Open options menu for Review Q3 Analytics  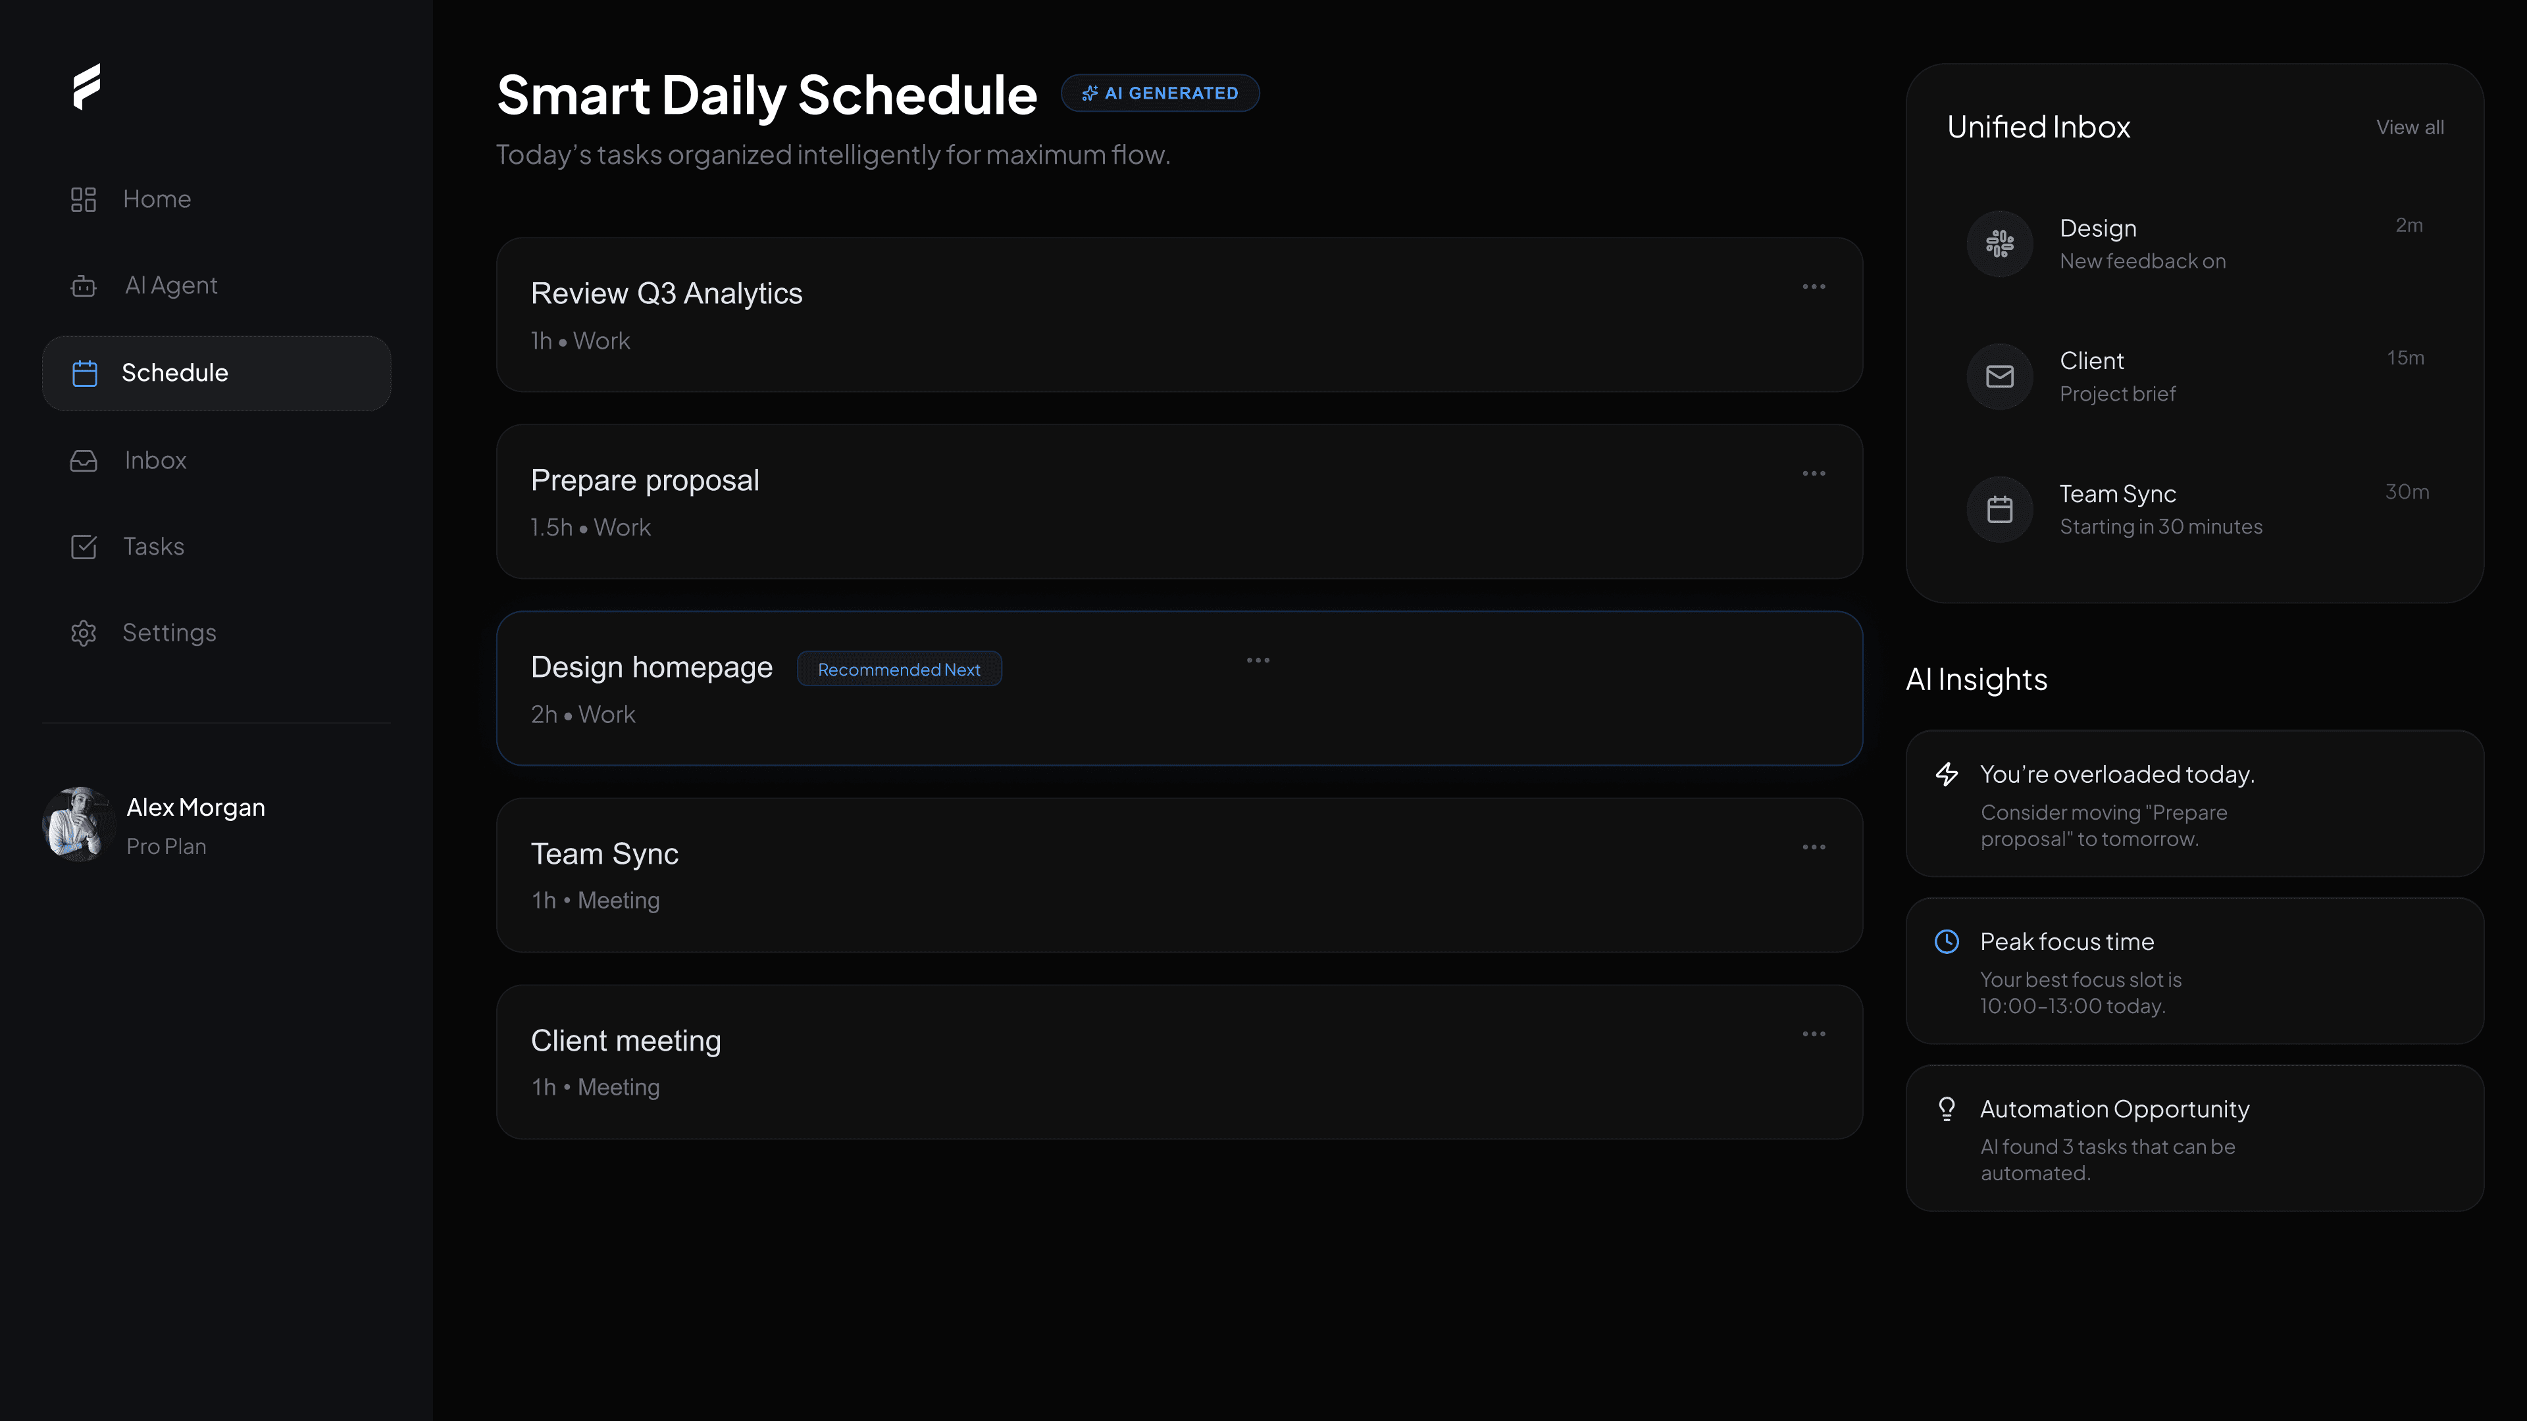[1813, 287]
